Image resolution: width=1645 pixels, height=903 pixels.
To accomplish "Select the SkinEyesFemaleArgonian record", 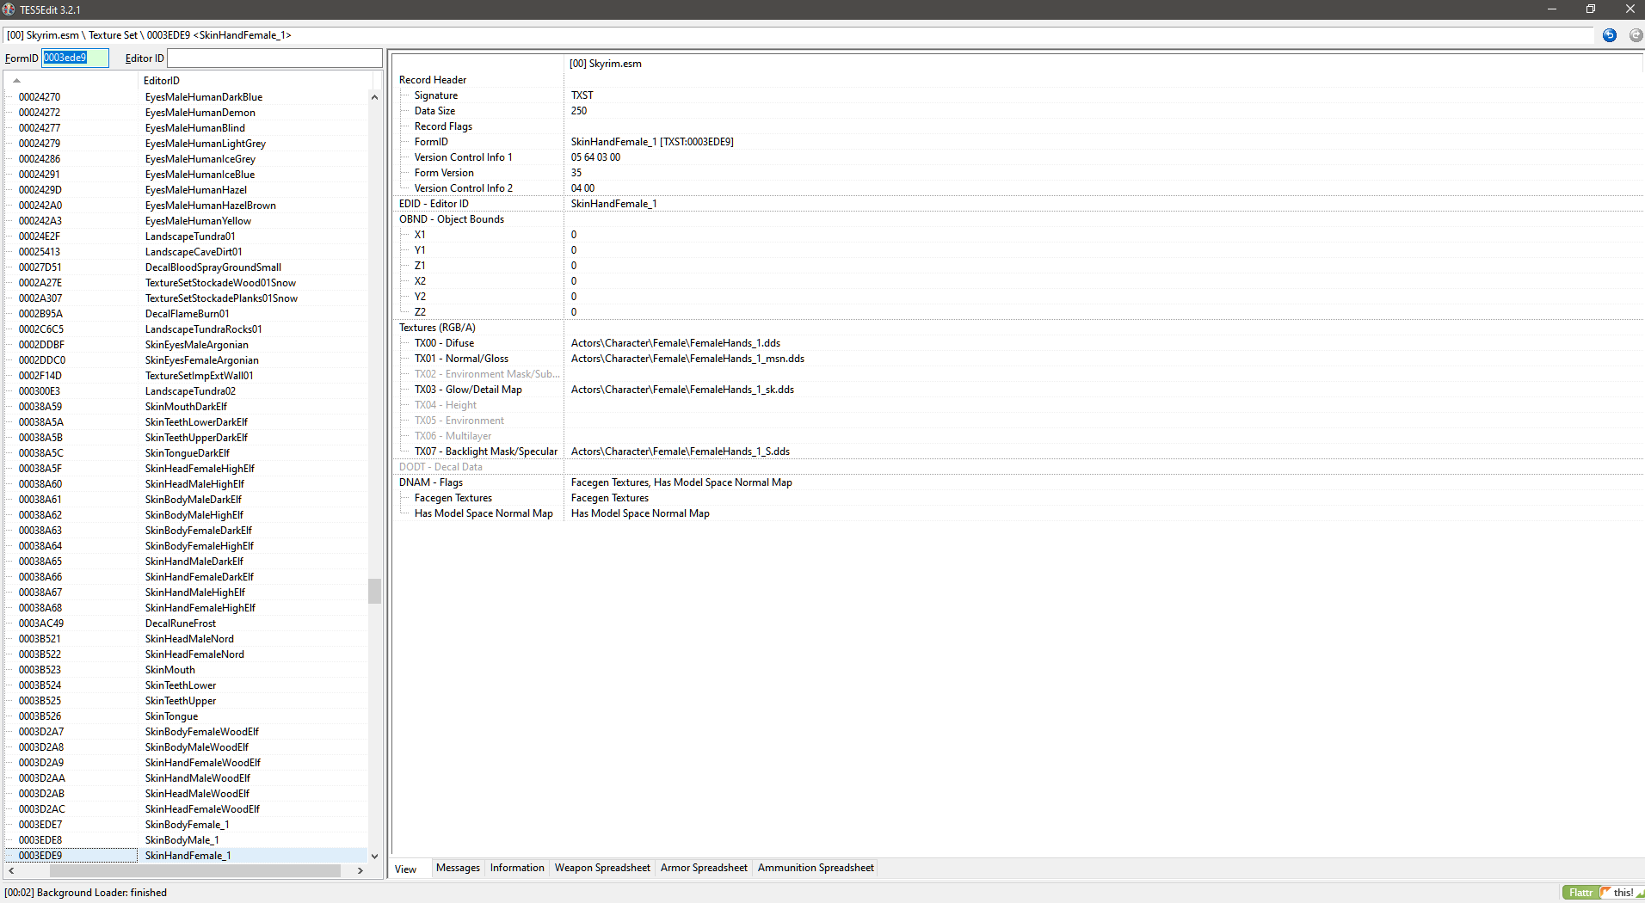I will click(202, 360).
